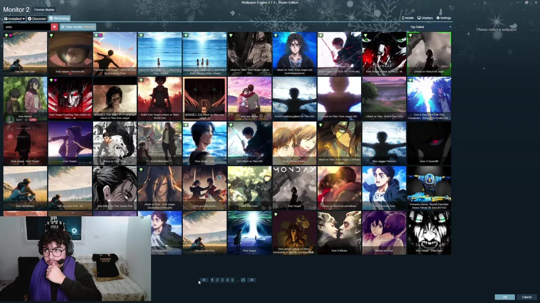Jump to last page 26
Screen dimensions: 540x303
[x=243, y=280]
